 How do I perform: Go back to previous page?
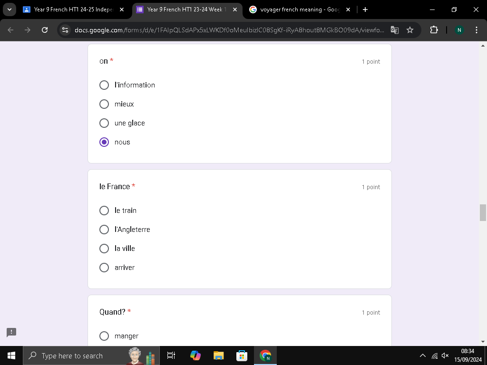[x=10, y=30]
